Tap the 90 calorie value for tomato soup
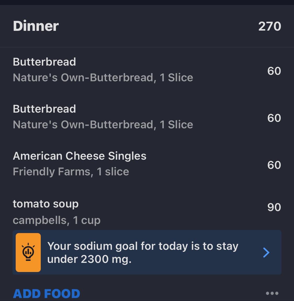Image resolution: width=294 pixels, height=301 pixels. click(274, 207)
